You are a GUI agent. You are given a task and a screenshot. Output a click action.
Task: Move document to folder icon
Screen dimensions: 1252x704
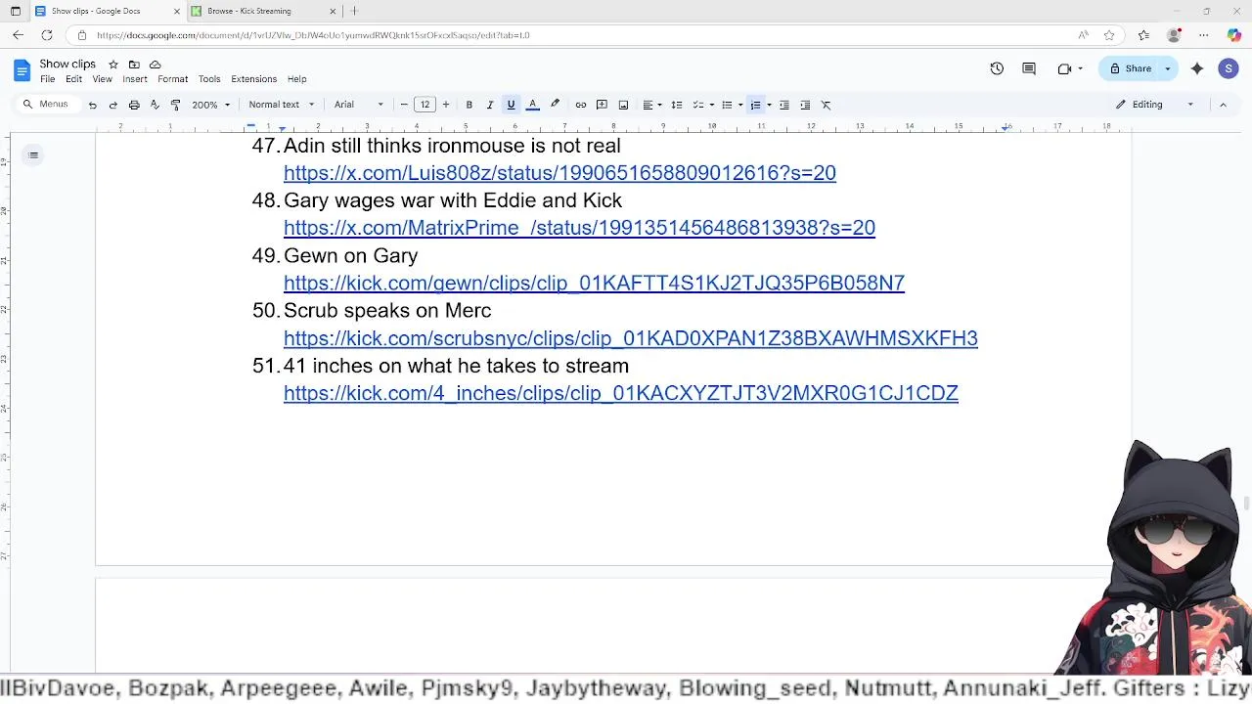tap(134, 65)
